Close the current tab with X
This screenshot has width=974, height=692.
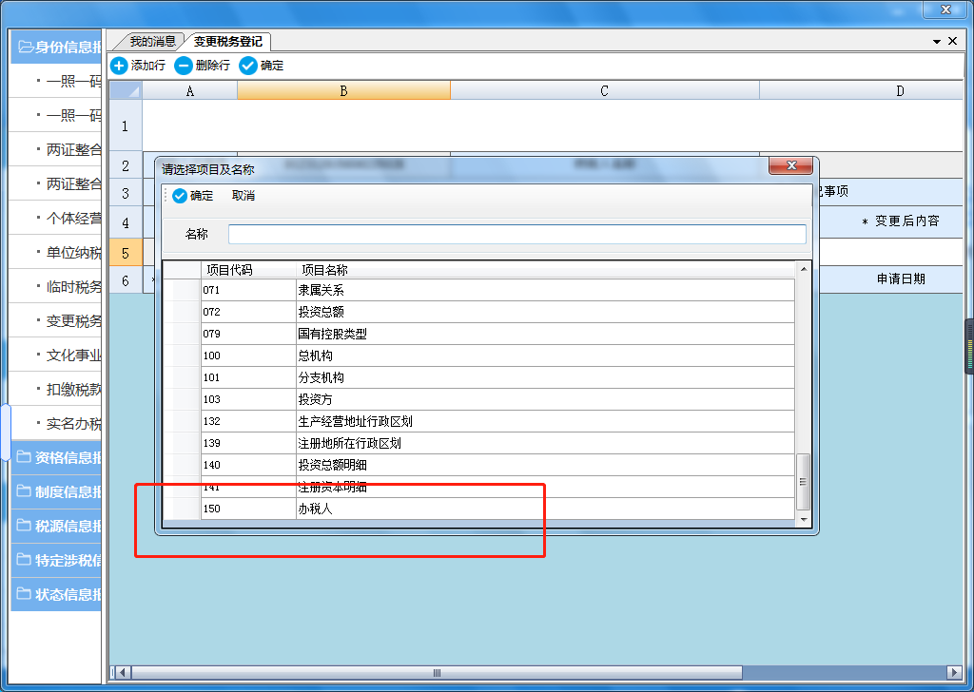[953, 41]
